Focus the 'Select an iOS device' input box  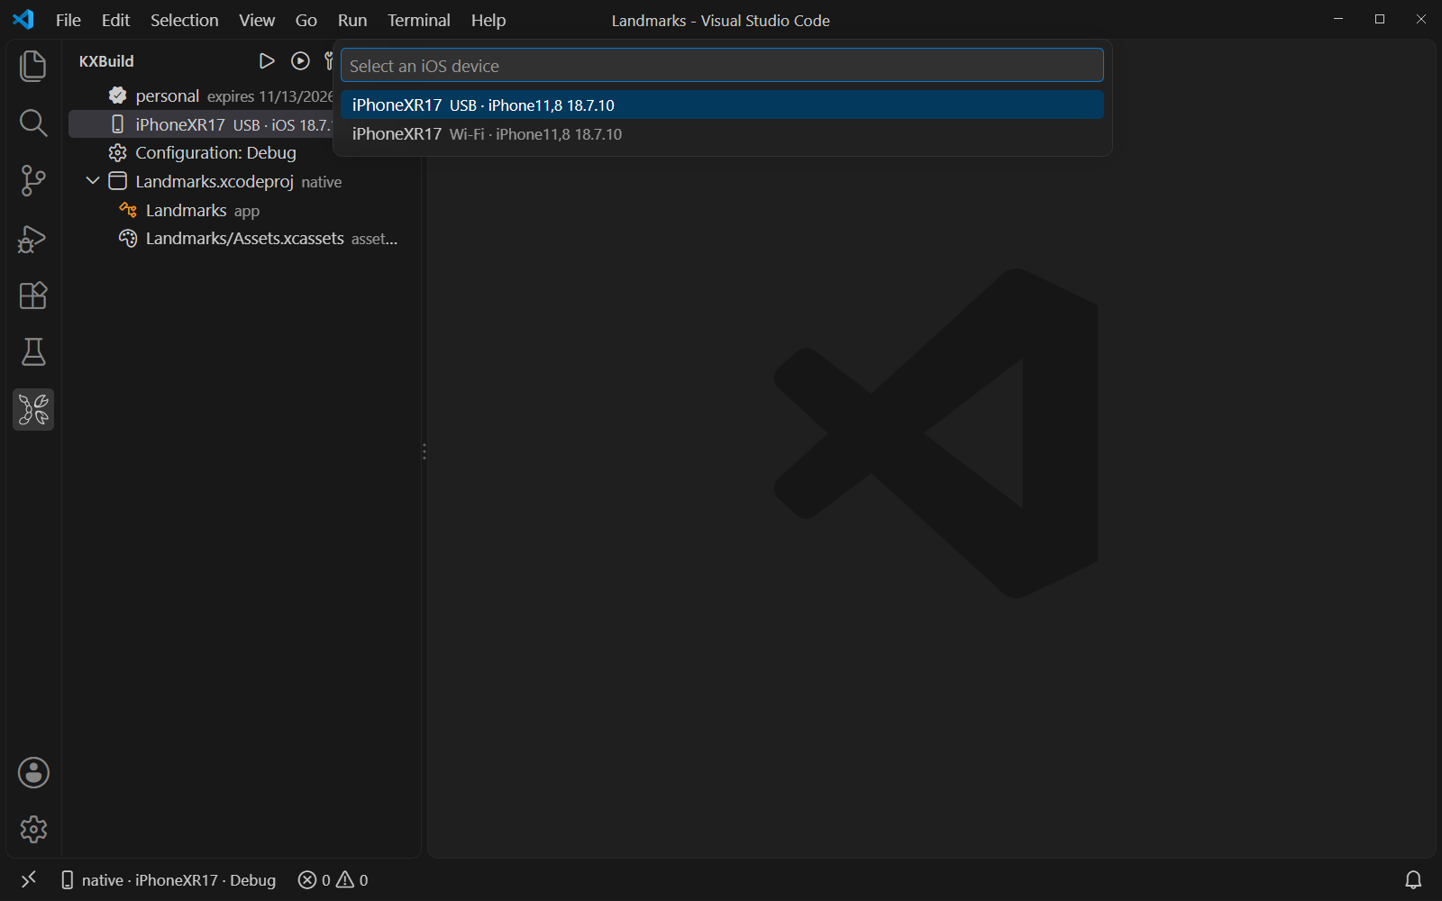(x=722, y=66)
